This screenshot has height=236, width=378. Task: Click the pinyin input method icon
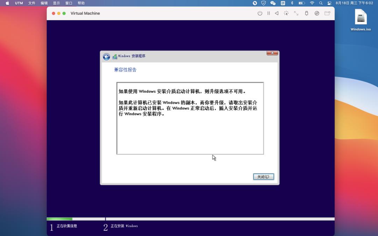pos(282,3)
